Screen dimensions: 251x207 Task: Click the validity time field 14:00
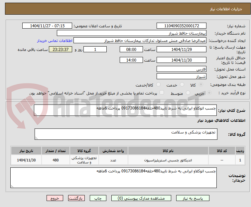[131, 60]
